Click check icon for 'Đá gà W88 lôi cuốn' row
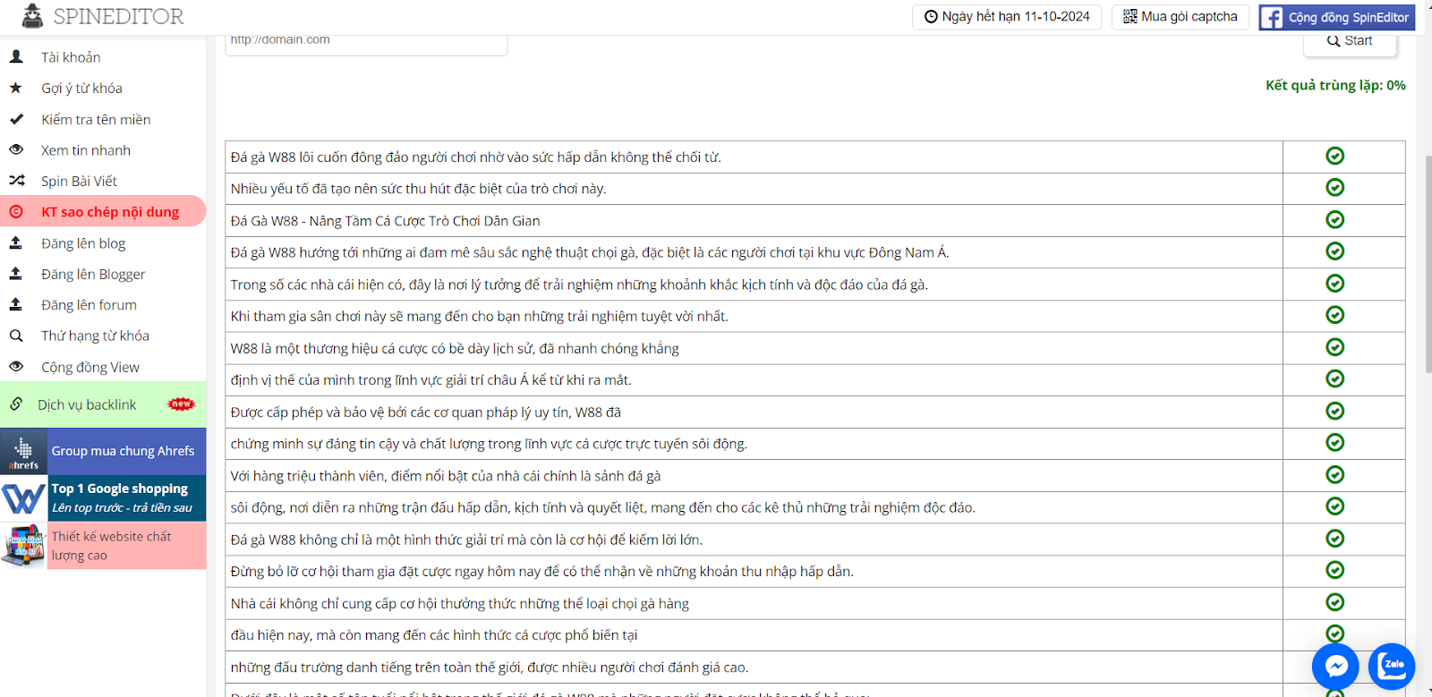The height and width of the screenshot is (697, 1432). (x=1334, y=156)
